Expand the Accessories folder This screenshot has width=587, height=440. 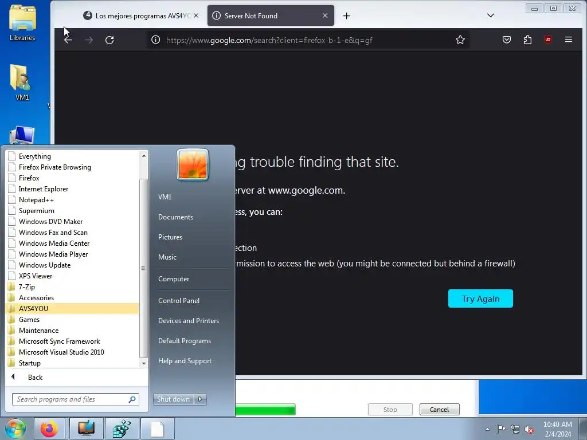[x=73, y=297]
